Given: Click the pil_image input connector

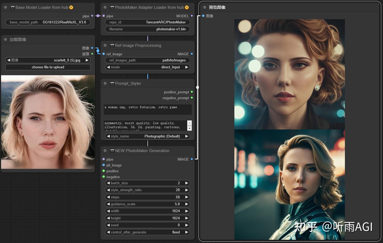Looking at the screenshot, I should click(x=104, y=165).
